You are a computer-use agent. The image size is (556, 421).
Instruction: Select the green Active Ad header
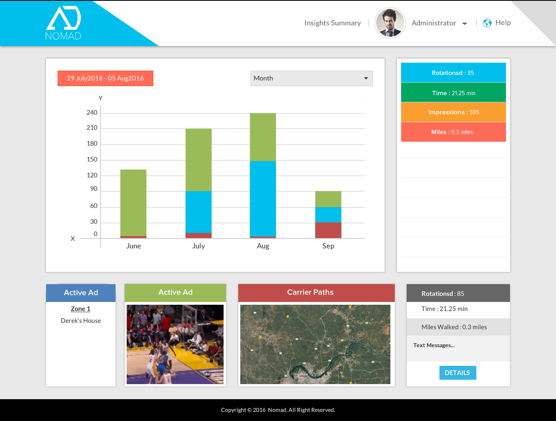coord(176,292)
